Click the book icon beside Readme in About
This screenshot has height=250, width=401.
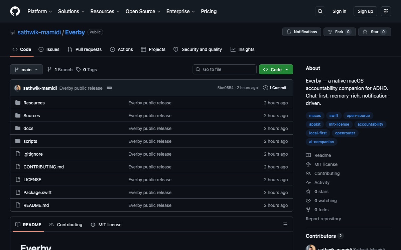pos(308,155)
